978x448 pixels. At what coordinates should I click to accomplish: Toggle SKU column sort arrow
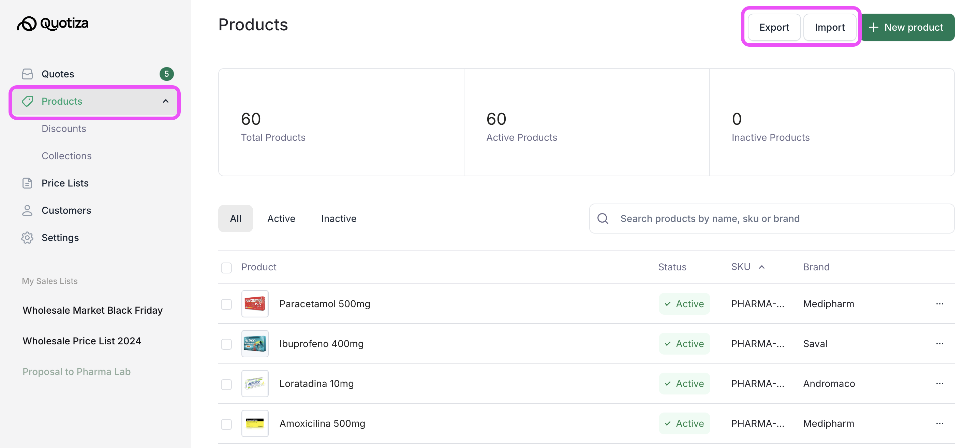coord(761,267)
